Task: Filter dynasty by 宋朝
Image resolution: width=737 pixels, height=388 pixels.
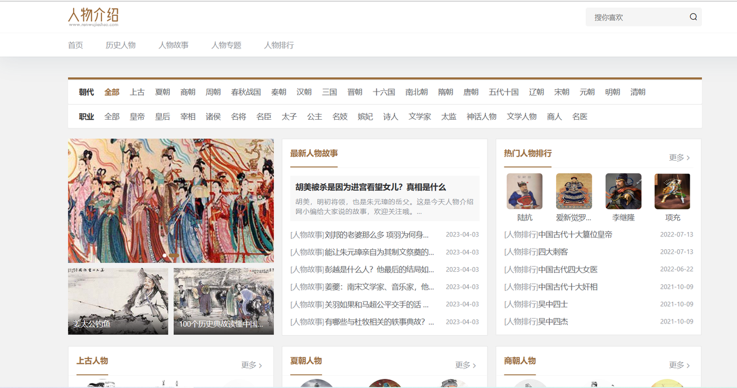Action: coord(562,92)
